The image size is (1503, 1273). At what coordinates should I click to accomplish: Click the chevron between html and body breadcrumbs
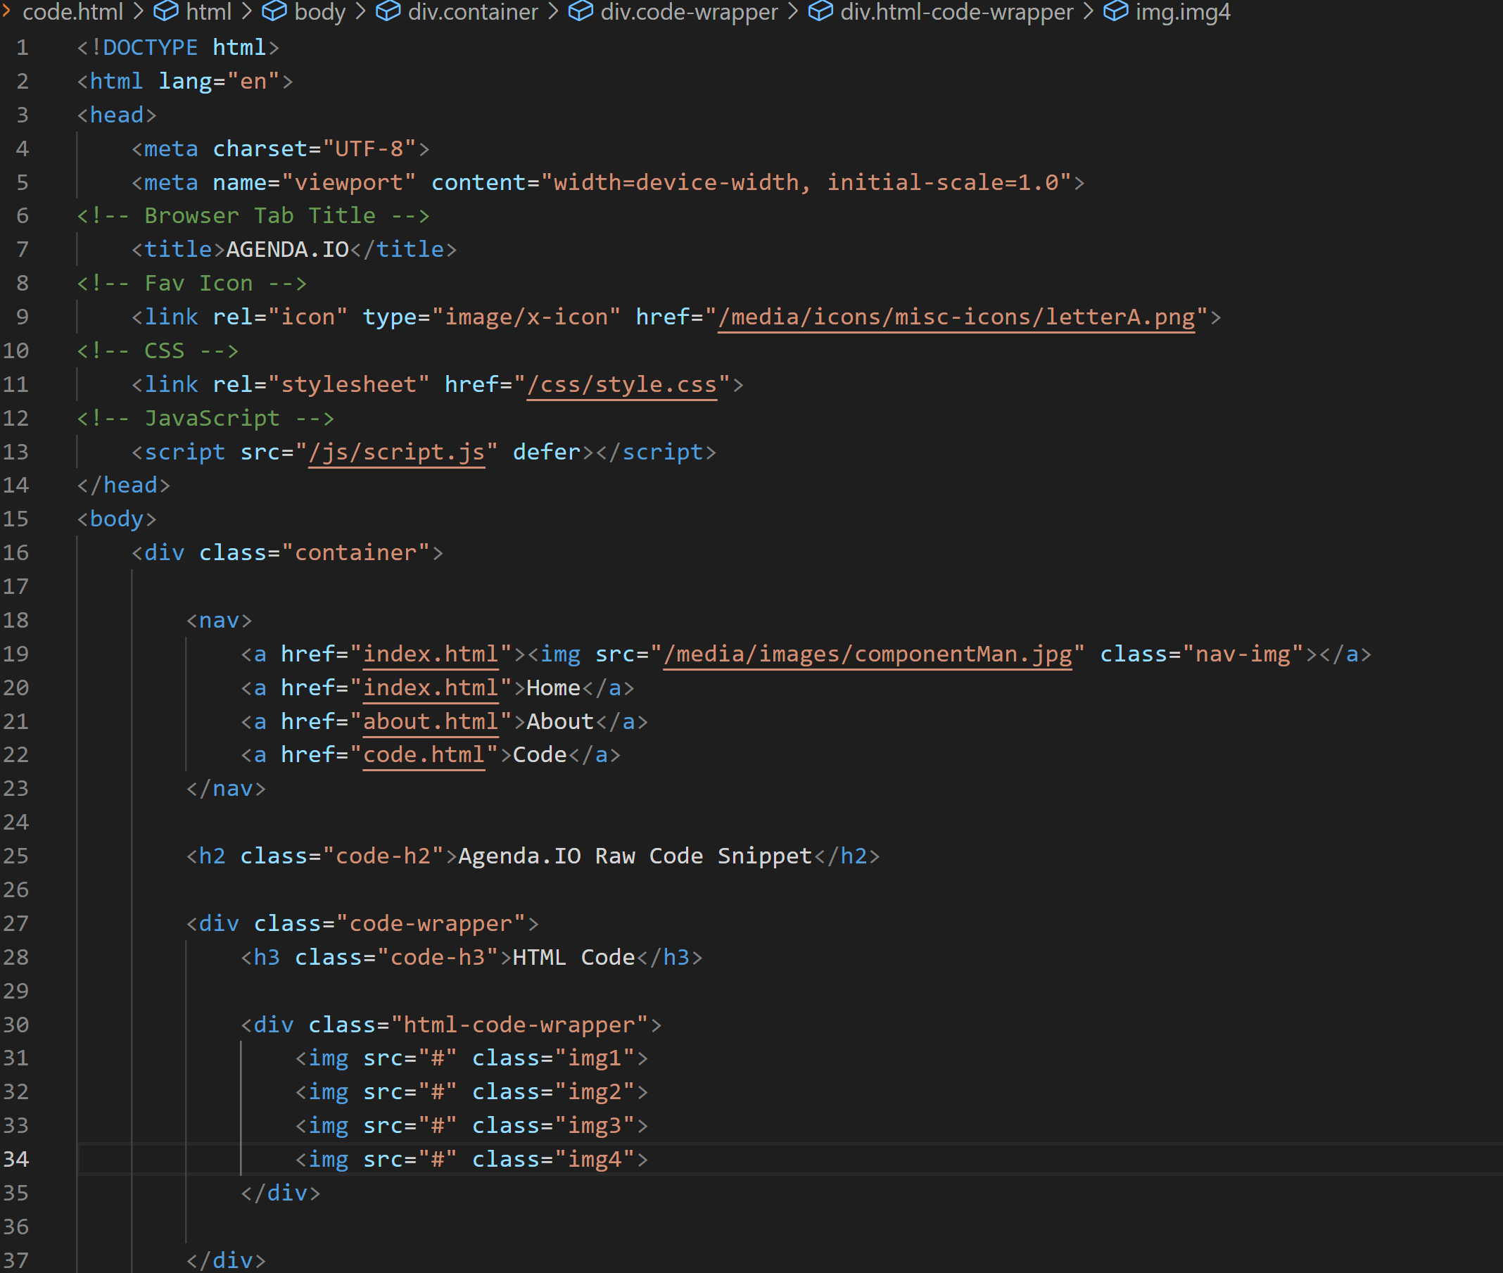click(x=247, y=11)
